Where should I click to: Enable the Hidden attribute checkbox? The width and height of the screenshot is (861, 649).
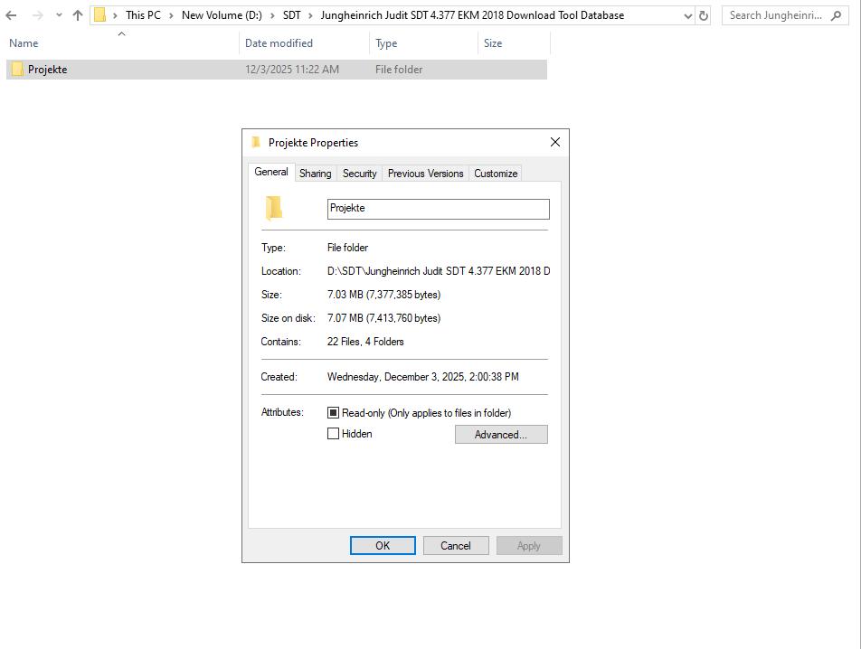334,433
